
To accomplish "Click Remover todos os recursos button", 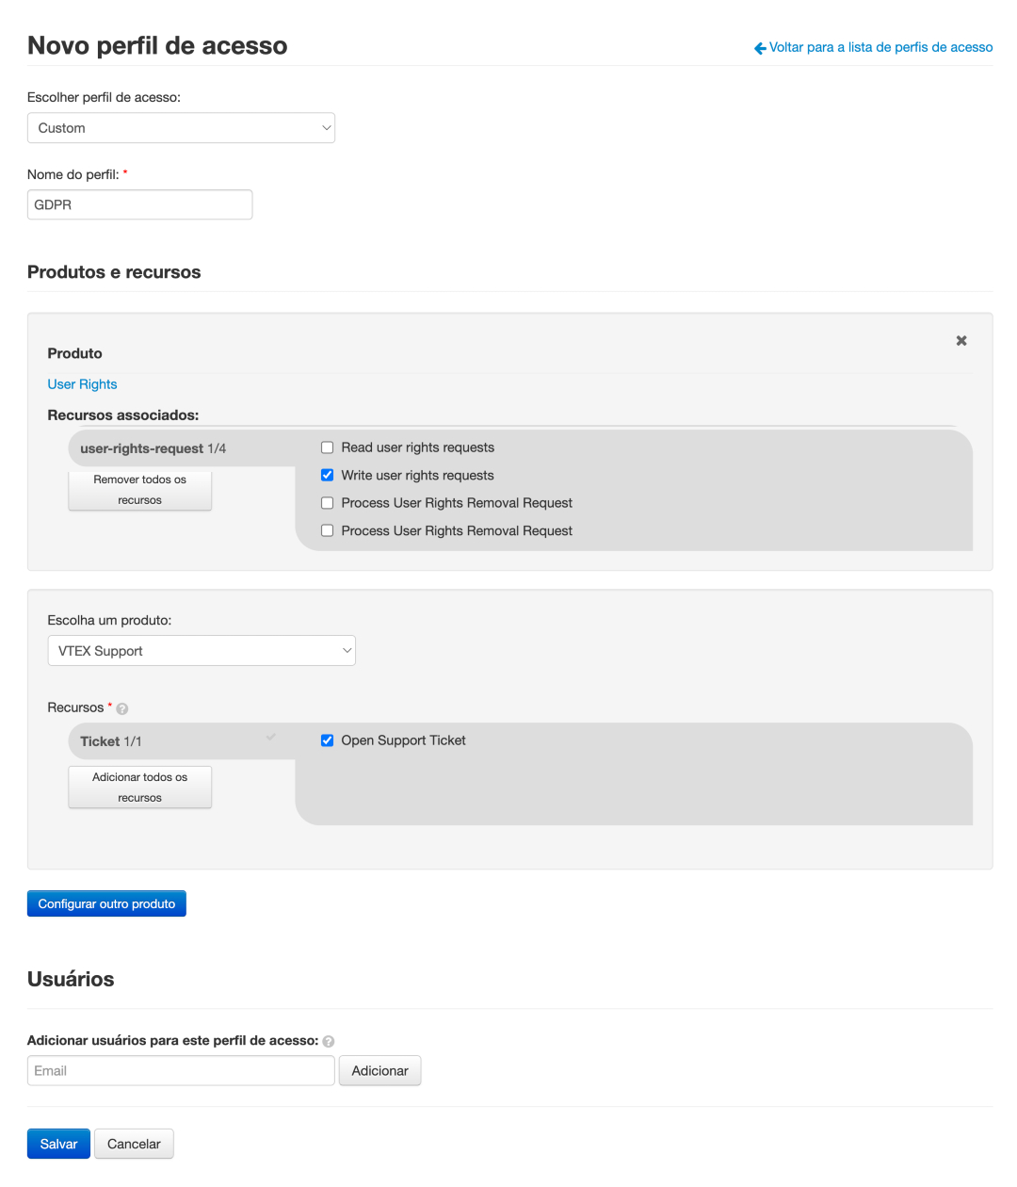I will pos(140,490).
